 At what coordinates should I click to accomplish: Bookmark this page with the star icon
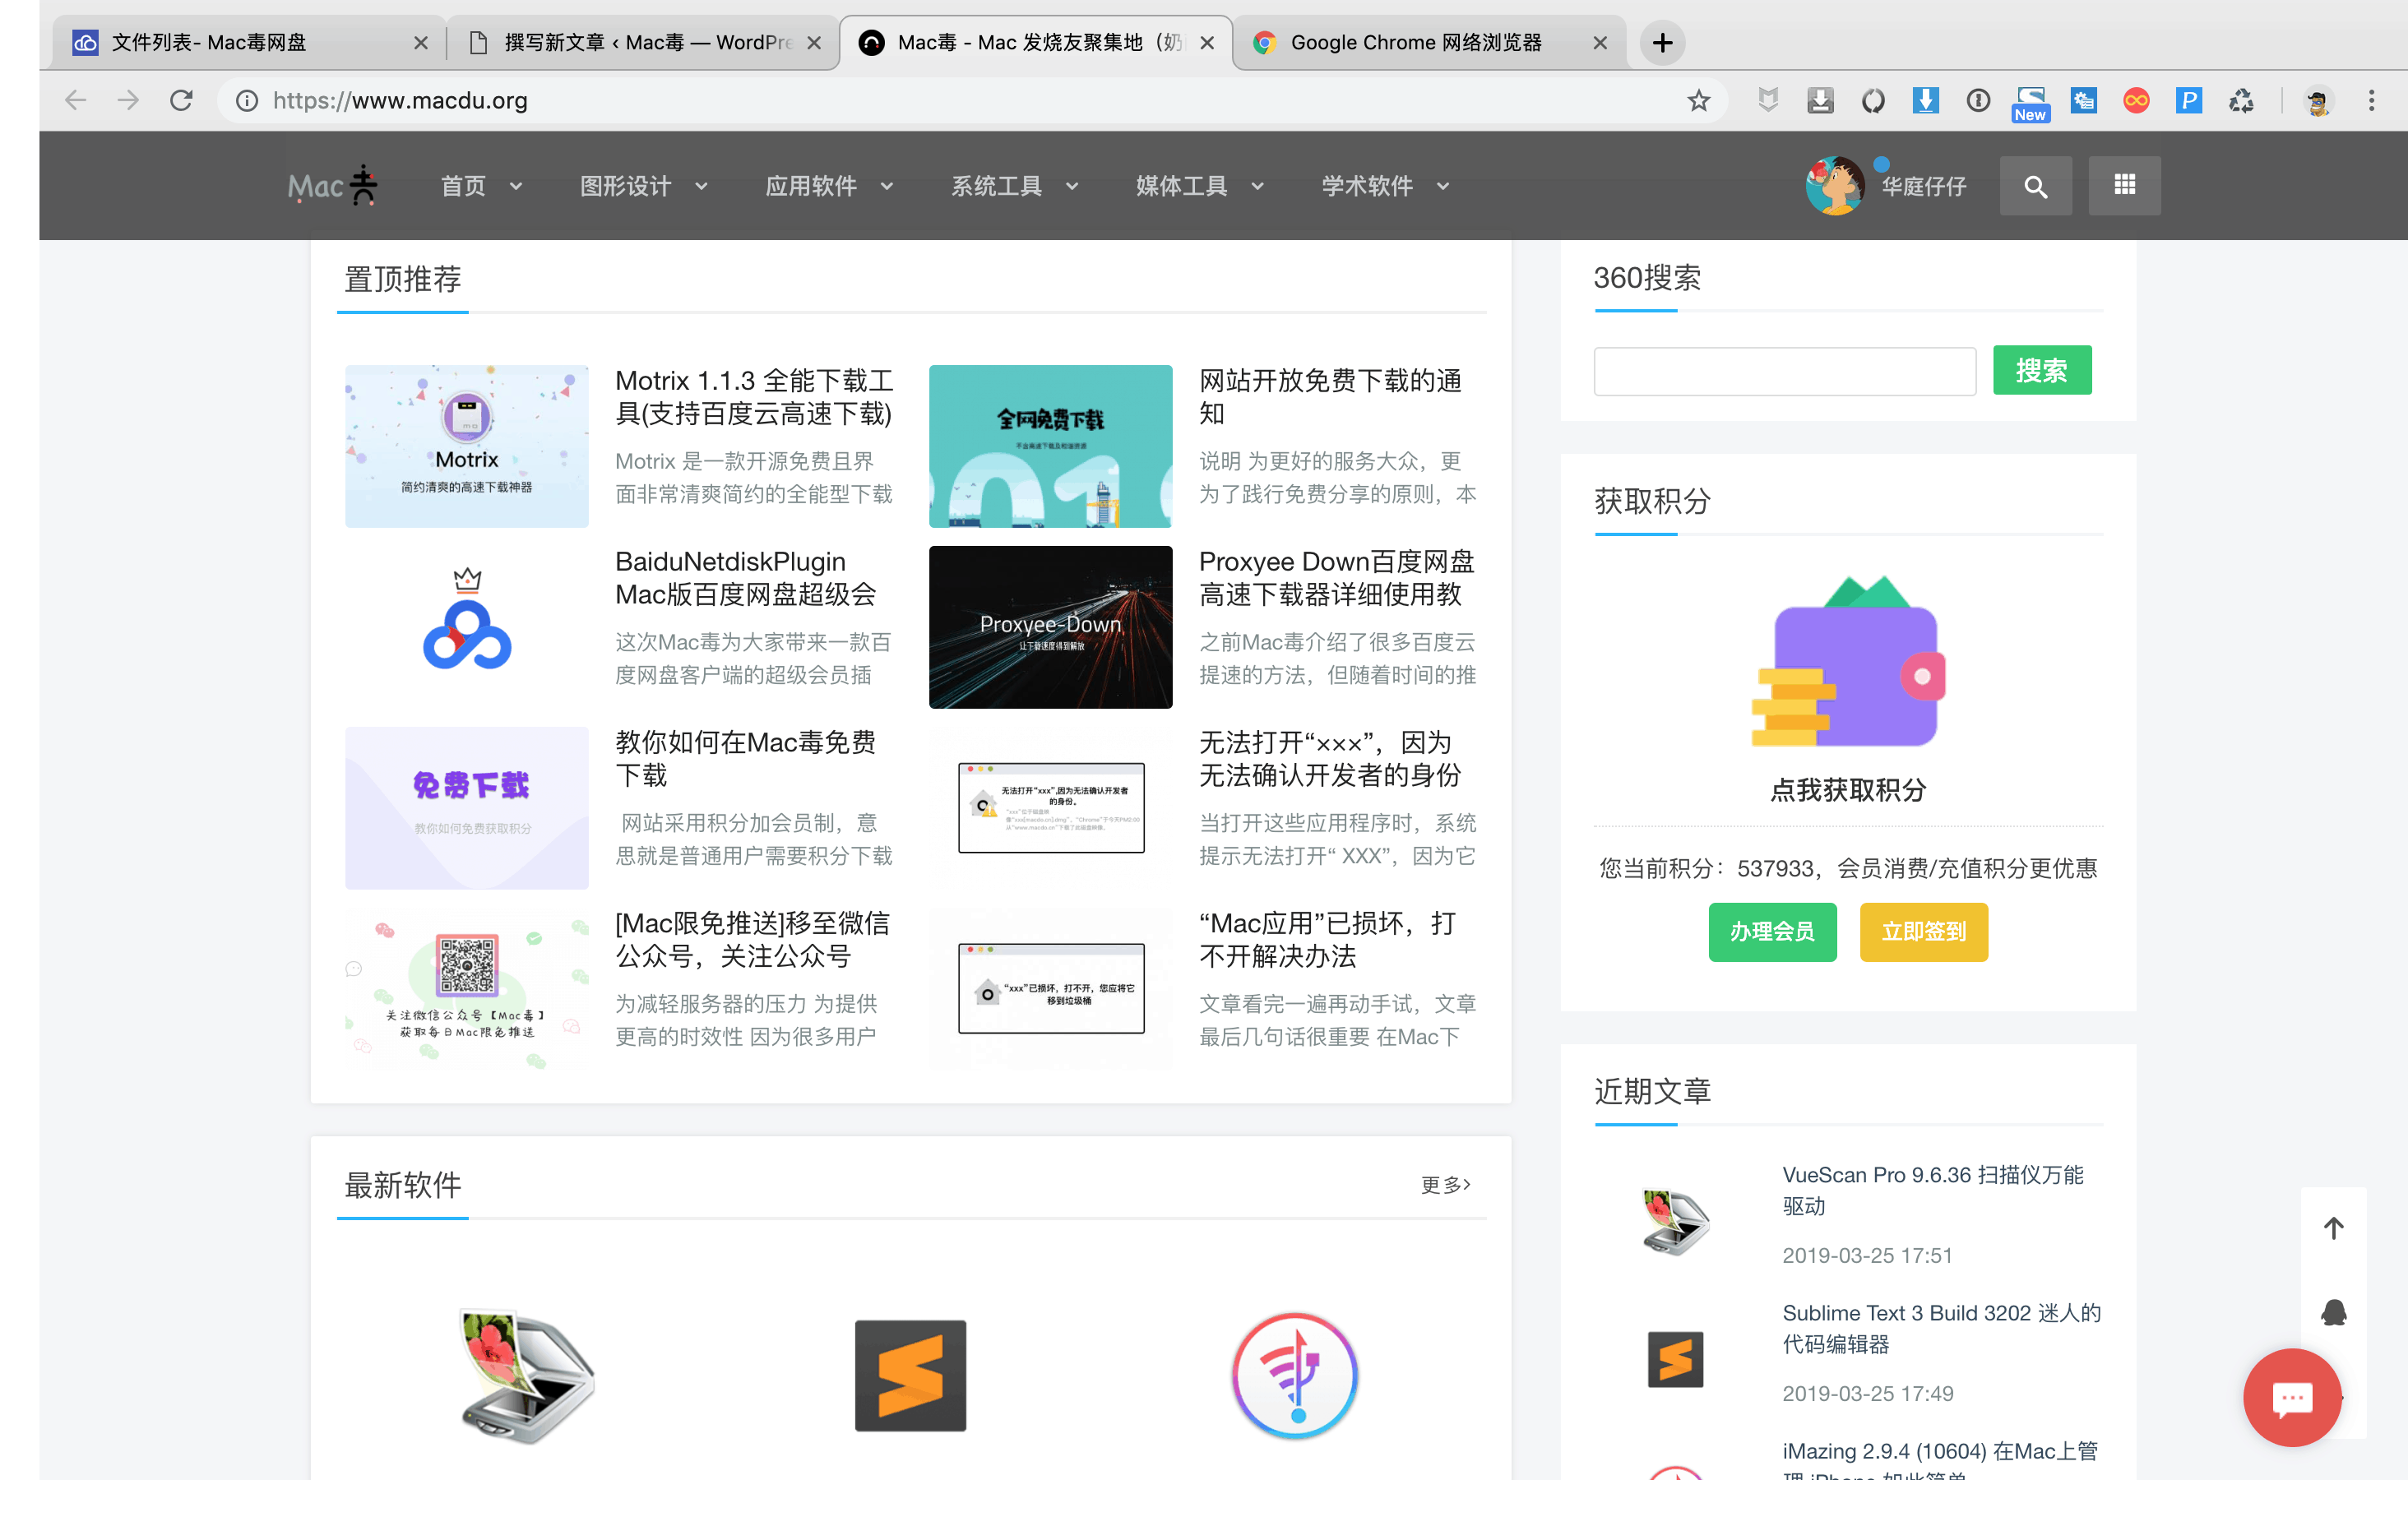[1698, 100]
